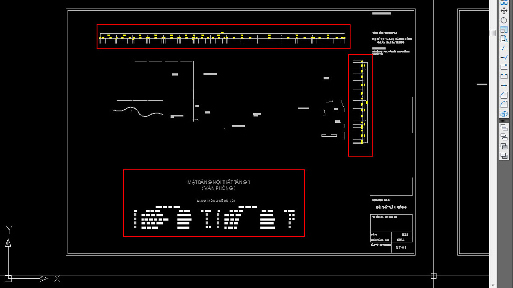The height and width of the screenshot is (288, 513).
Task: Click Send to Back draw order icon
Action: pyautogui.click(x=504, y=137)
